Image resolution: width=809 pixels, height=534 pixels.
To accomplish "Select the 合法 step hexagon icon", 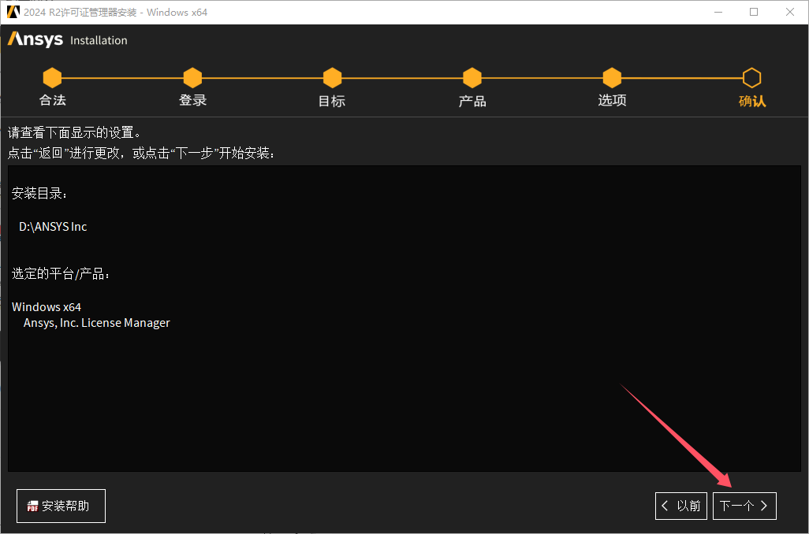I will tap(52, 77).
